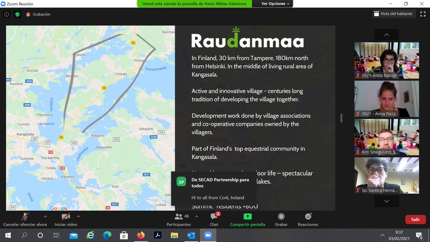Open the Participantes panel
Image resolution: width=430 pixels, height=242 pixels.
click(179, 219)
